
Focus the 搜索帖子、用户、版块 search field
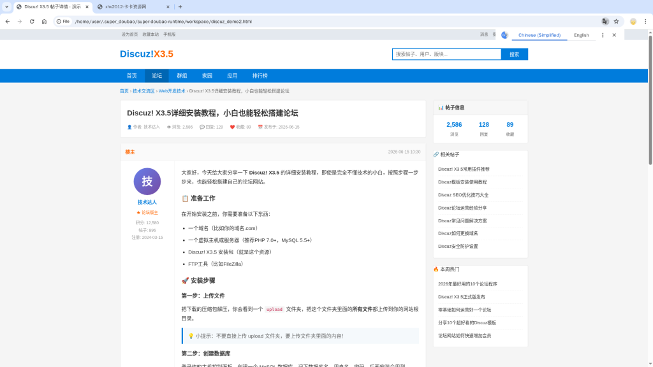(x=446, y=54)
